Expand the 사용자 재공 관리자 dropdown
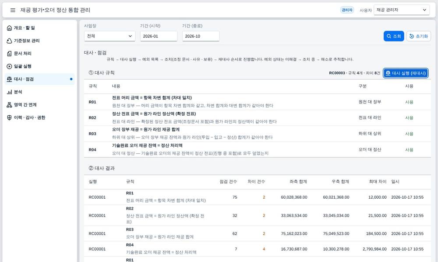 tap(401, 10)
